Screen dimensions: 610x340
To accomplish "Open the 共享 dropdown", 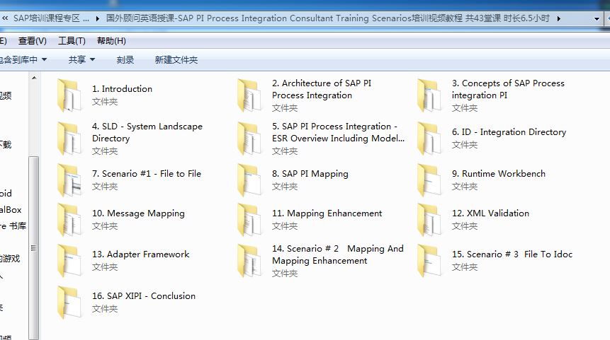I will tap(81, 60).
